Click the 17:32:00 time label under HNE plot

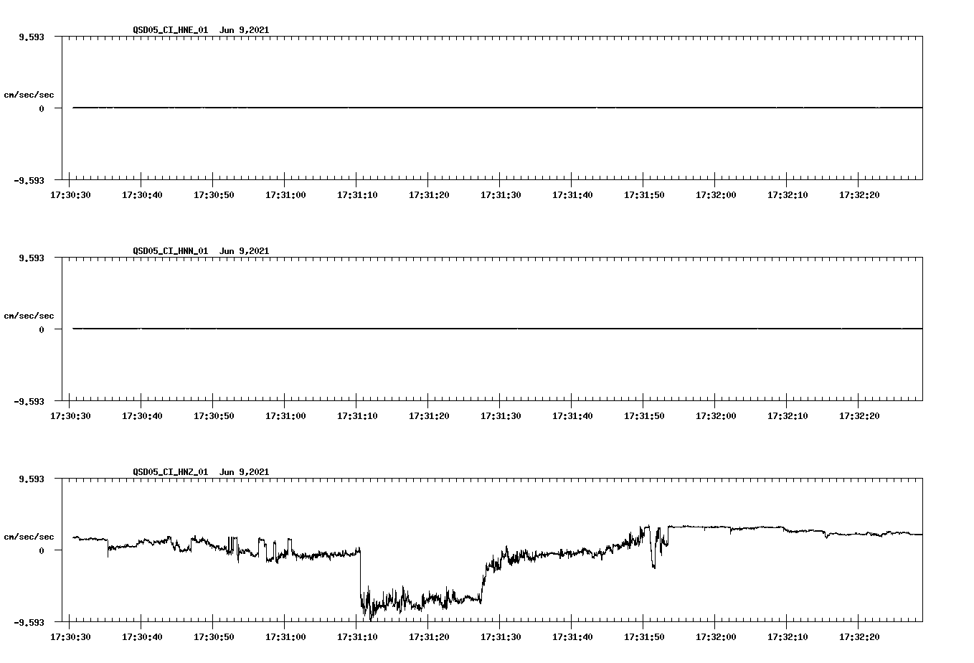click(716, 195)
